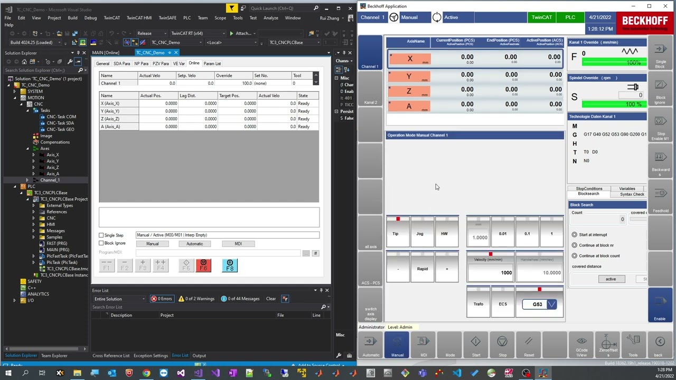Image resolution: width=676 pixels, height=380 pixels.
Task: Click the filter icon in Error List toolbar
Action: tap(285, 299)
